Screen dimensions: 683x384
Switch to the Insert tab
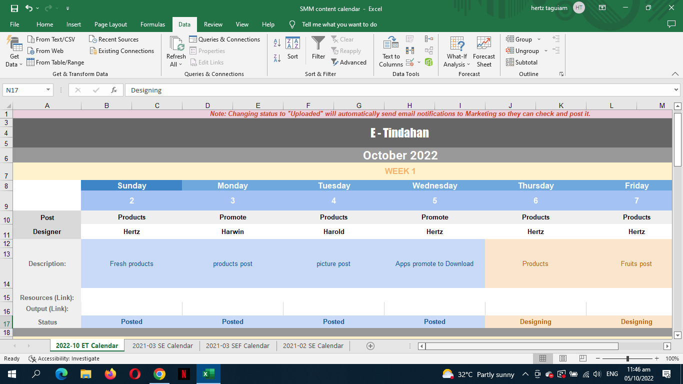click(x=73, y=24)
